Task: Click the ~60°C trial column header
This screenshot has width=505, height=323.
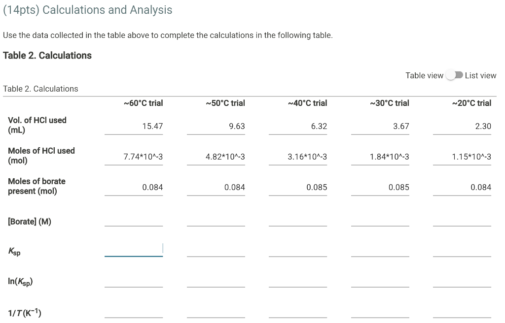Action: tap(143, 103)
